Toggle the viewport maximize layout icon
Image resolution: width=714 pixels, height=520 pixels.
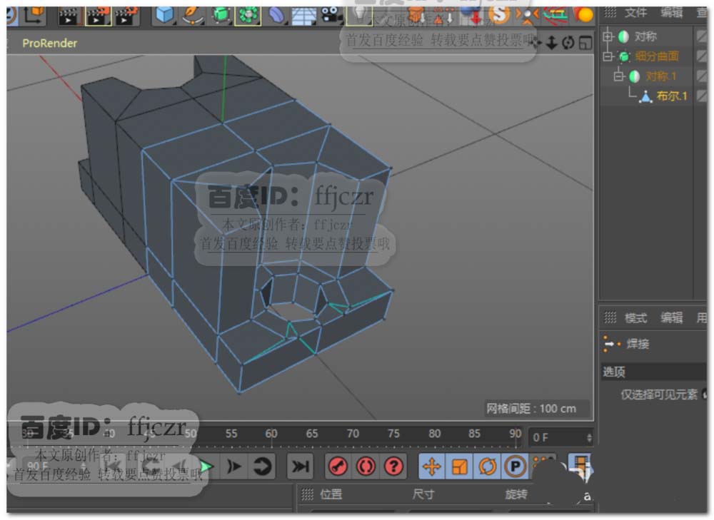[x=585, y=44]
